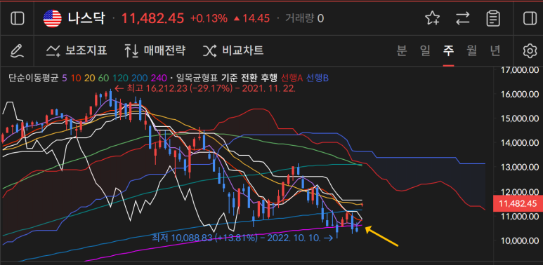Click the 12,000.00 price axis label

click(x=520, y=192)
